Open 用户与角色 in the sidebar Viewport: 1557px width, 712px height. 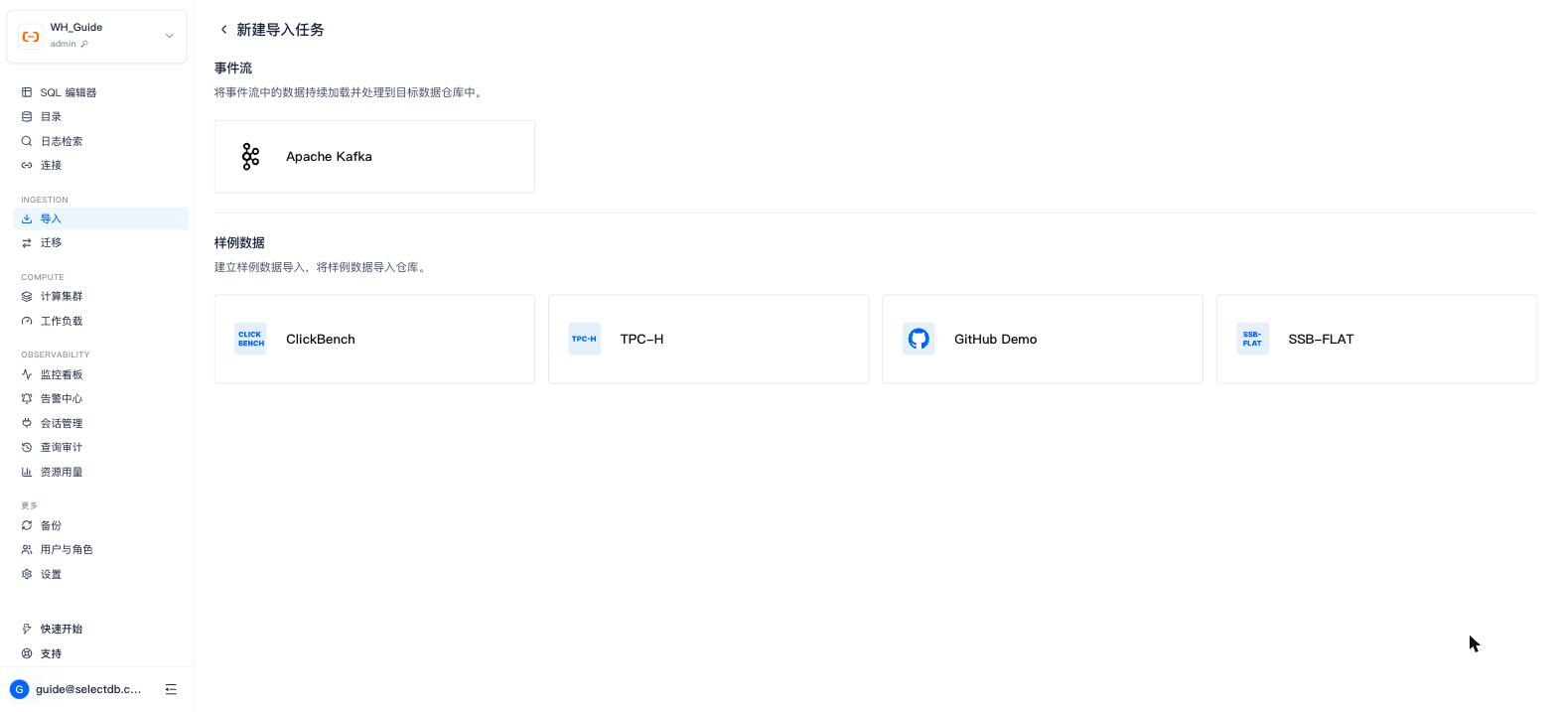(x=100, y=549)
